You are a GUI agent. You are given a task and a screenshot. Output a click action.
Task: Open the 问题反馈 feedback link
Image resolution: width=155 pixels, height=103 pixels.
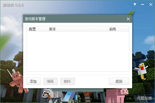tap(144, 98)
